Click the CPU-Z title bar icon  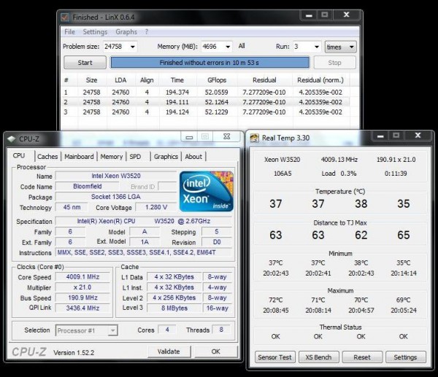coord(11,139)
